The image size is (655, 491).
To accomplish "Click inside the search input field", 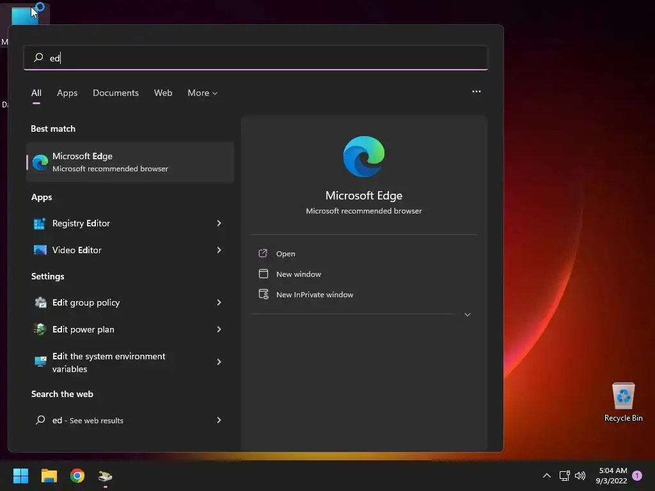I will 256,58.
